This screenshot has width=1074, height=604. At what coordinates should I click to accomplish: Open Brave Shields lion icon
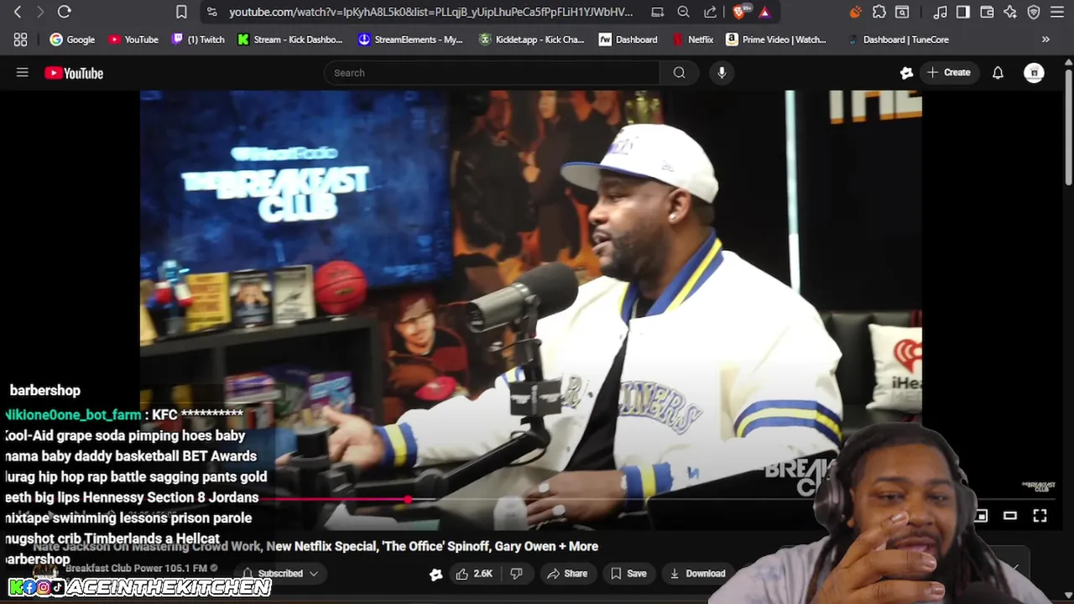click(x=739, y=12)
